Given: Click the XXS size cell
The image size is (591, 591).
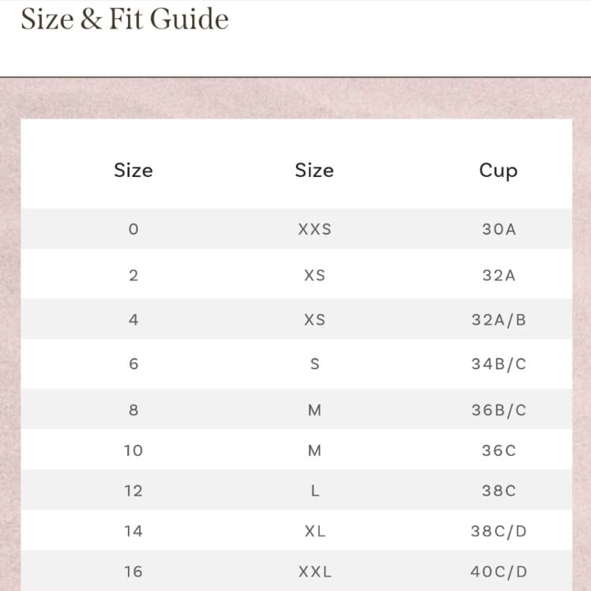Looking at the screenshot, I should coord(314,229).
